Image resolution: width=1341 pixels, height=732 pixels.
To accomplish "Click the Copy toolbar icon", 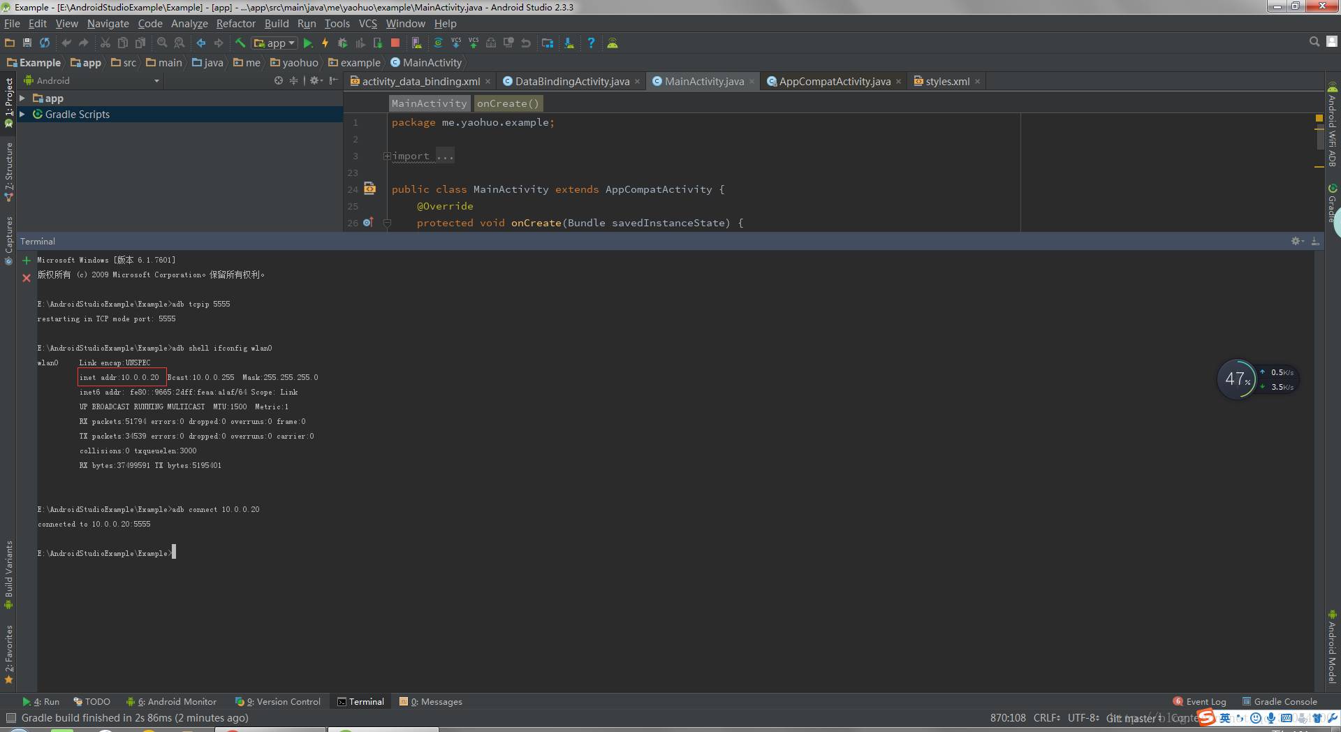I will [x=123, y=43].
